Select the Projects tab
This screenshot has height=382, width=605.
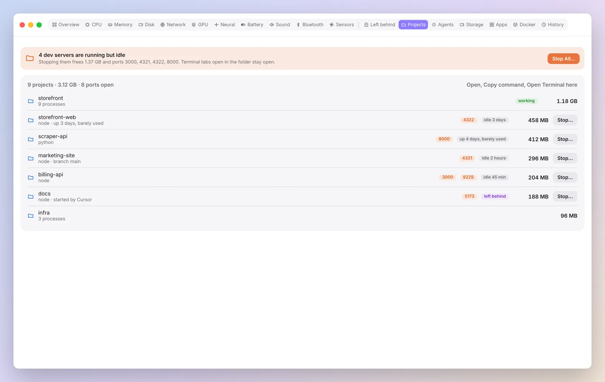tap(413, 25)
